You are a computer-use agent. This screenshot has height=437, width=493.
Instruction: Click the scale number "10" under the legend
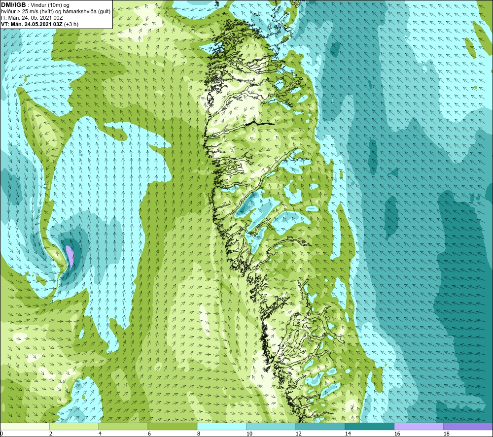(x=249, y=434)
